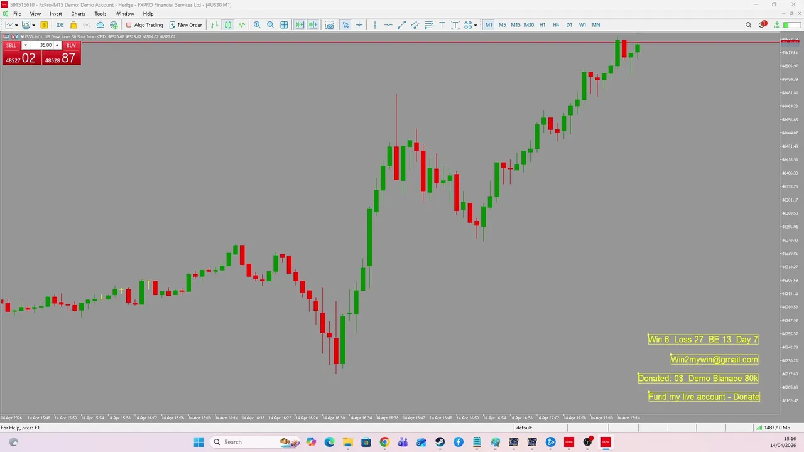Switch to the M15 timeframe
804x452 pixels.
pos(516,25)
